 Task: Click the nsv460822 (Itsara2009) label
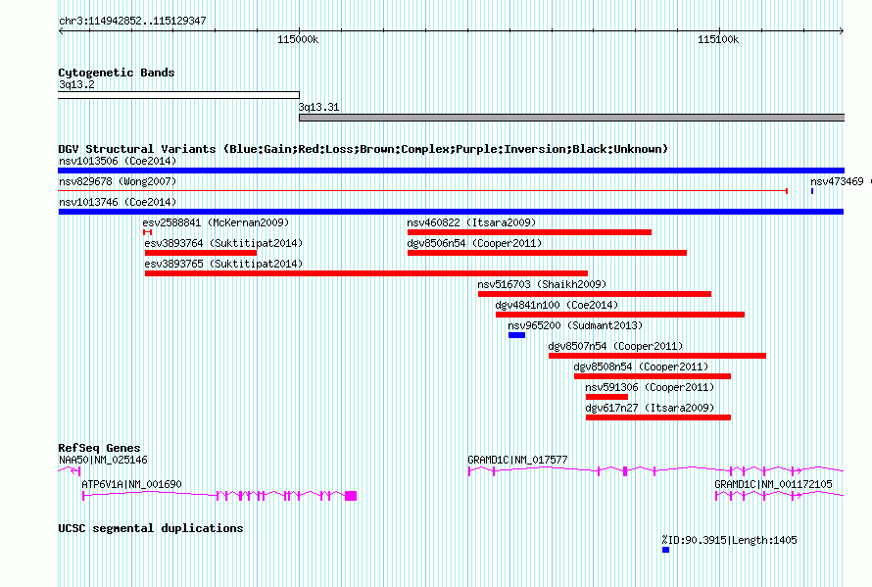coord(471,222)
